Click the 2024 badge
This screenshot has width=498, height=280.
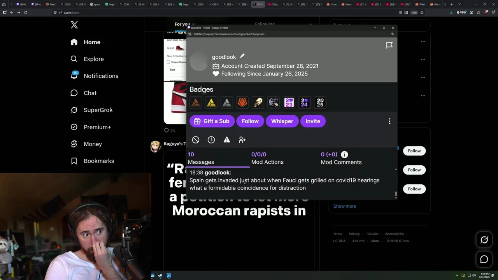[x=304, y=103]
